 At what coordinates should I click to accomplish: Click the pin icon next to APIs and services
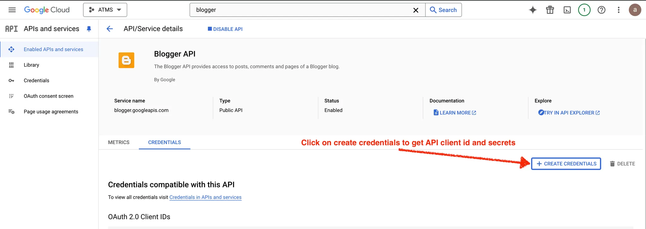click(x=89, y=29)
